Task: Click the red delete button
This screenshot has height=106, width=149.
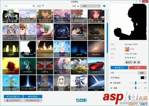Action: pyautogui.click(x=138, y=68)
